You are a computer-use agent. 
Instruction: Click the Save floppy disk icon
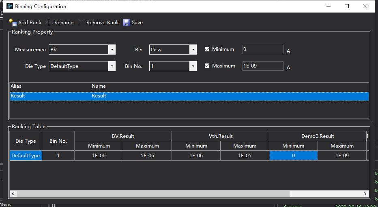[127, 23]
